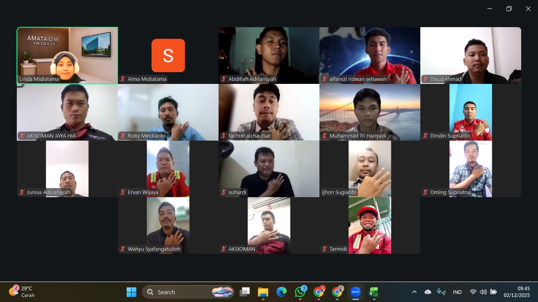Click the Zoom icon in the taskbar

pos(355,292)
